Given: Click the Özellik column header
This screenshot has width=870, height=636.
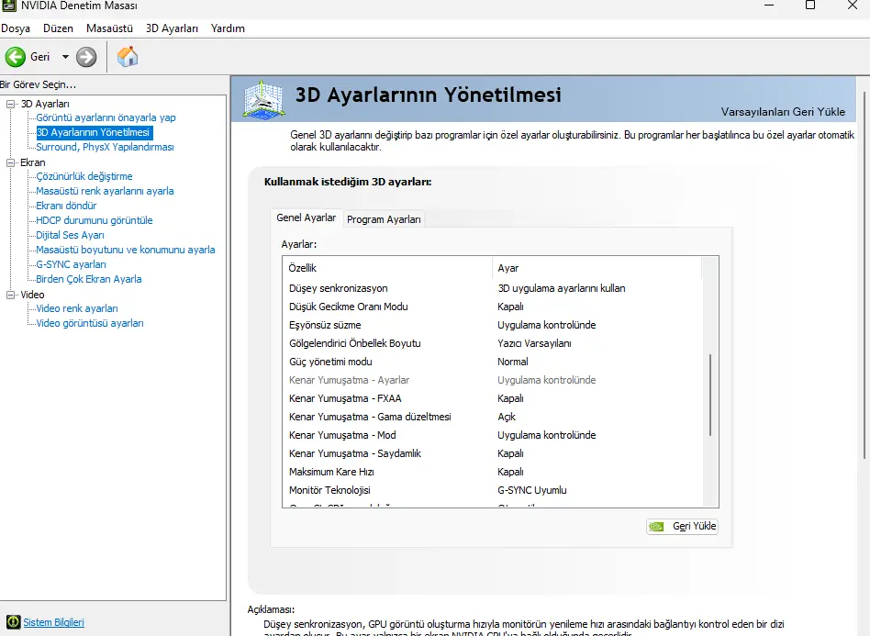Looking at the screenshot, I should pyautogui.click(x=387, y=268).
